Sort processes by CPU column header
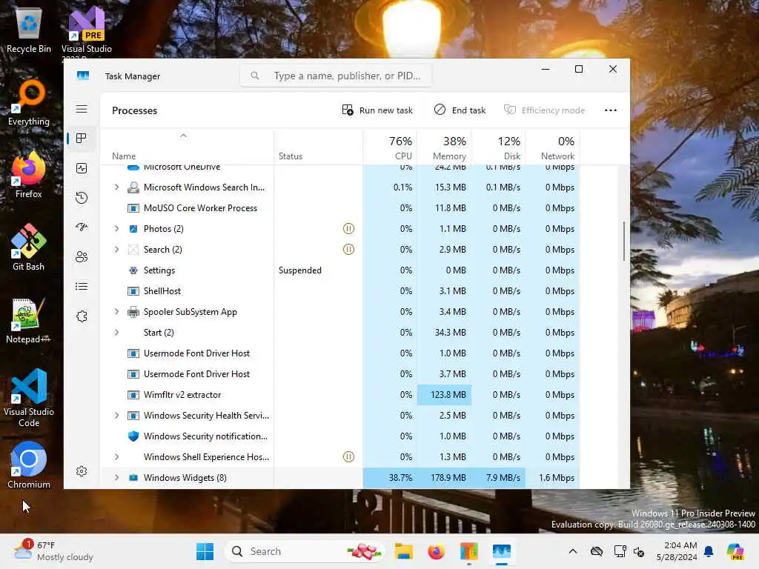 (390, 147)
